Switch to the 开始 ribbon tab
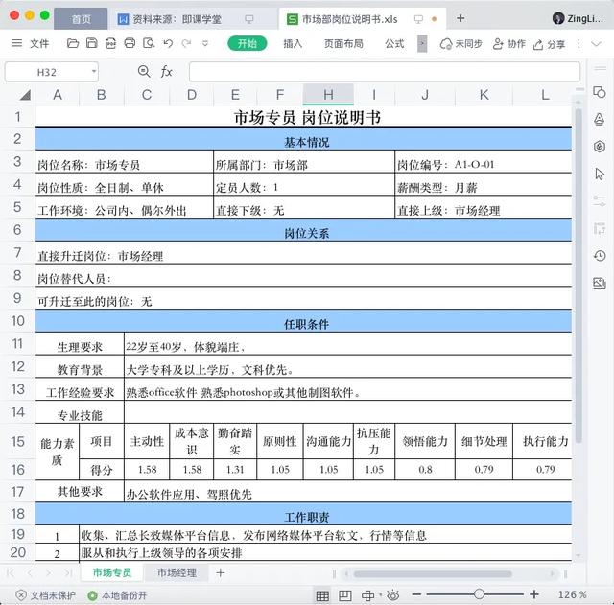 (x=248, y=43)
